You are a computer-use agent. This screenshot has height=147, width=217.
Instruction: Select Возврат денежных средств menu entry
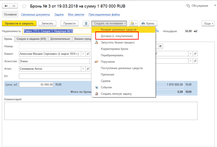(x=118, y=30)
